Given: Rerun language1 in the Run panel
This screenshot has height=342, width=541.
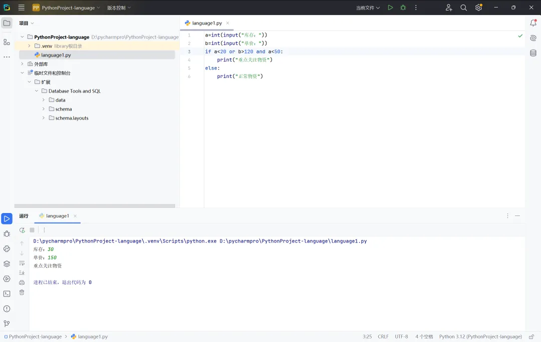Looking at the screenshot, I should [x=22, y=230].
